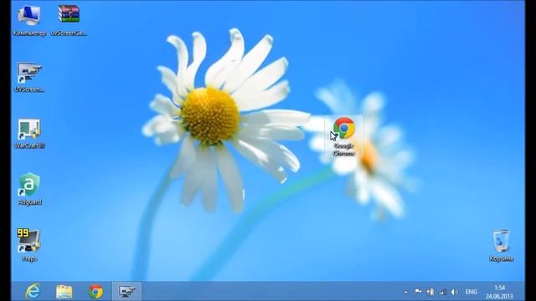Open network signal tray icon
536x301 pixels.
(442, 292)
